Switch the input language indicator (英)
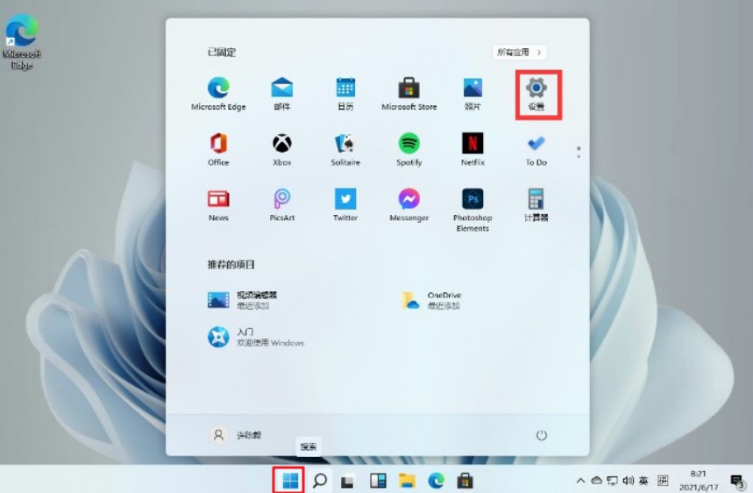The image size is (753, 493). coord(643,480)
